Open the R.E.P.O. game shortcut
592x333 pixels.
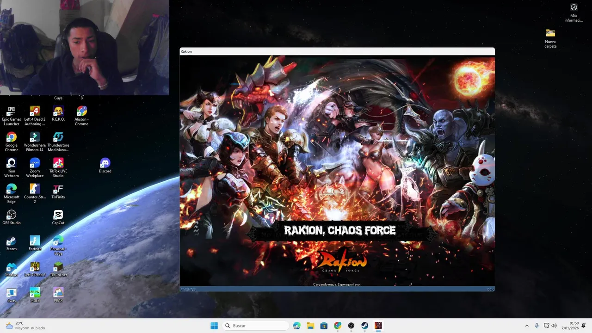[58, 114]
